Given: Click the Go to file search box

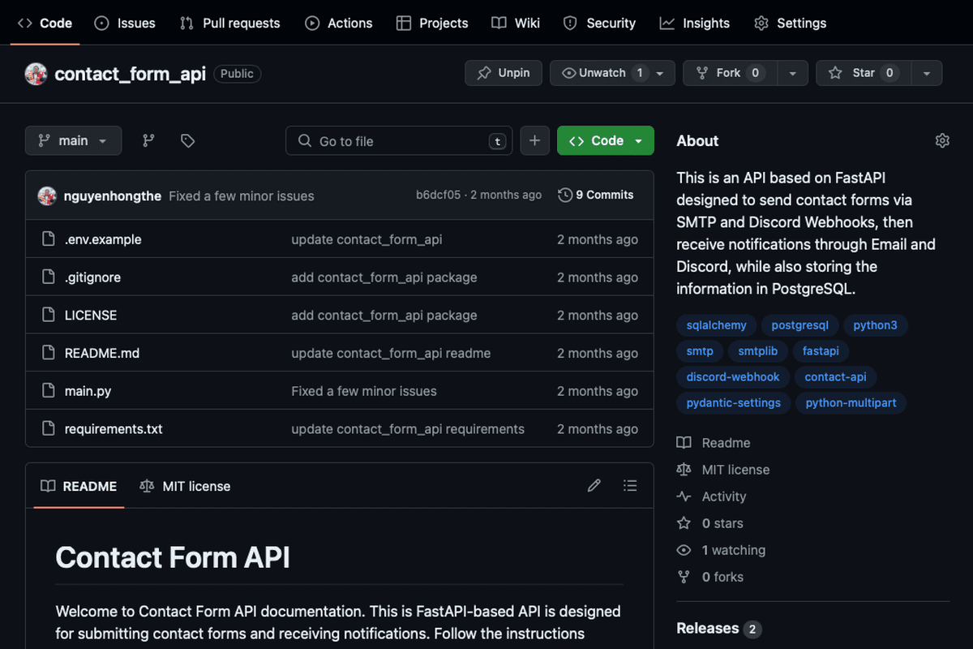Looking at the screenshot, I should [x=399, y=140].
